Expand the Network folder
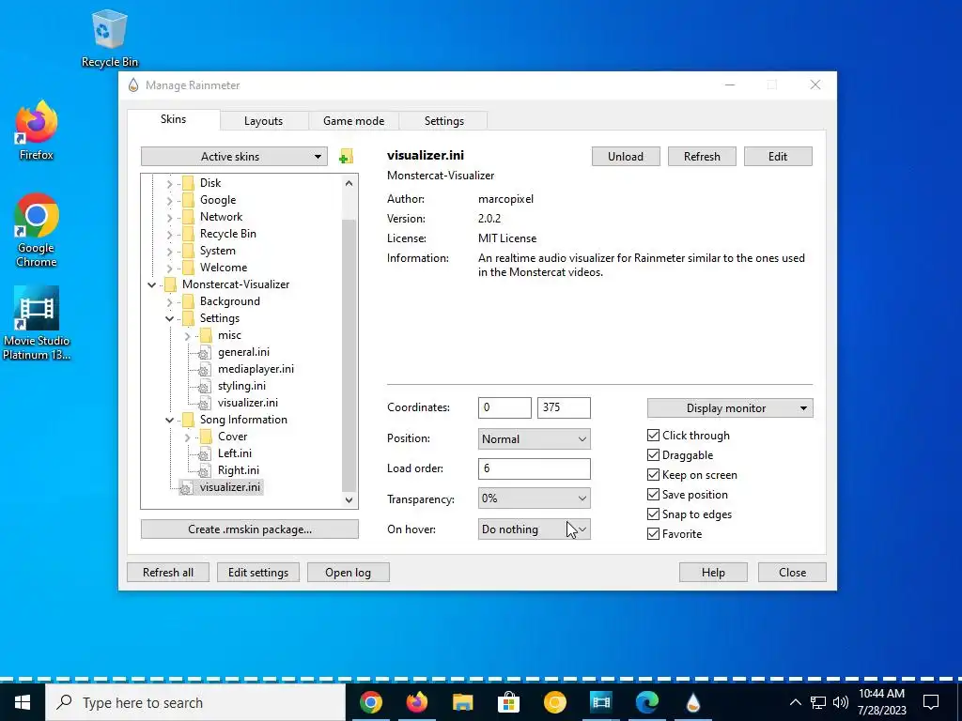 tap(169, 217)
